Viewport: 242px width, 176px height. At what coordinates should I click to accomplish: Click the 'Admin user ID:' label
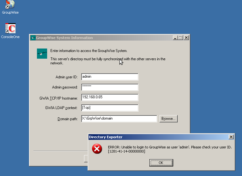pyautogui.click(x=67, y=77)
